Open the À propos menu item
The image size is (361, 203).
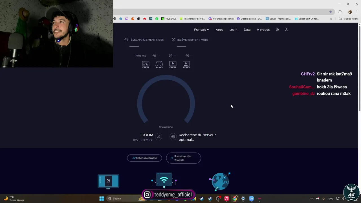(263, 30)
